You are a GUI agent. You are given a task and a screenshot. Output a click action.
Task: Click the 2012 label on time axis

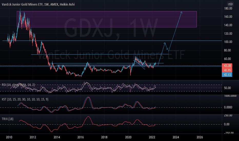[x=33, y=137]
